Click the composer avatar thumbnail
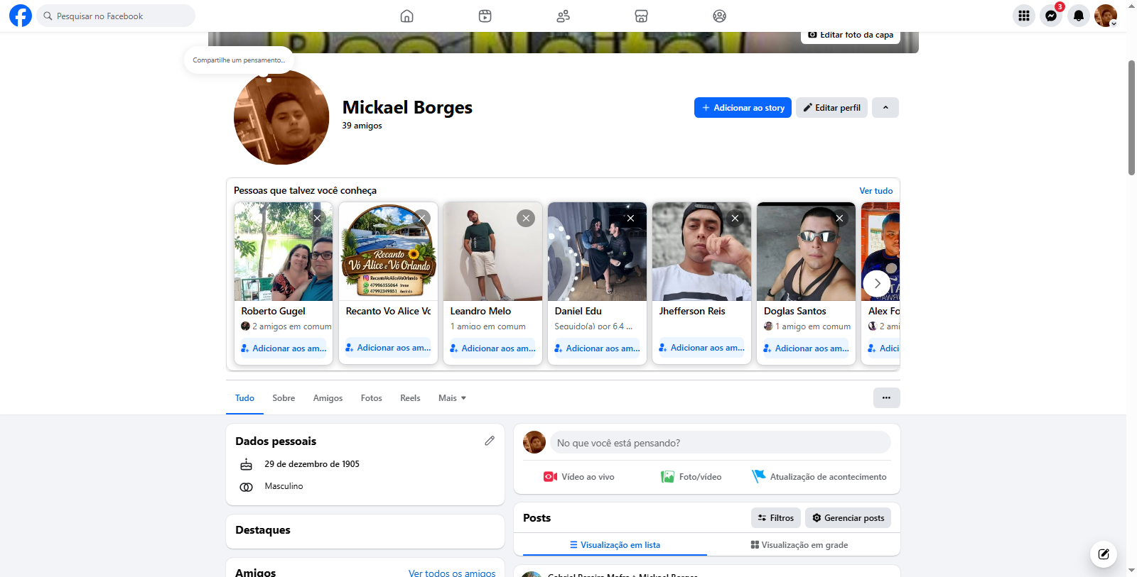 pos(534,442)
